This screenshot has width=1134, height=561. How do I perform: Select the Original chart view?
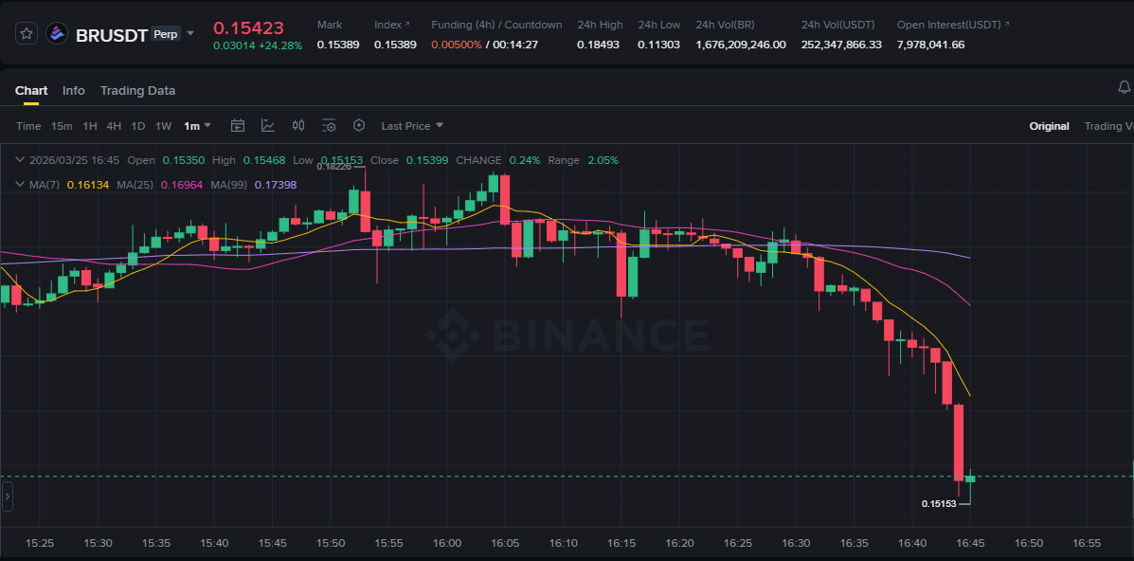[x=1050, y=126]
